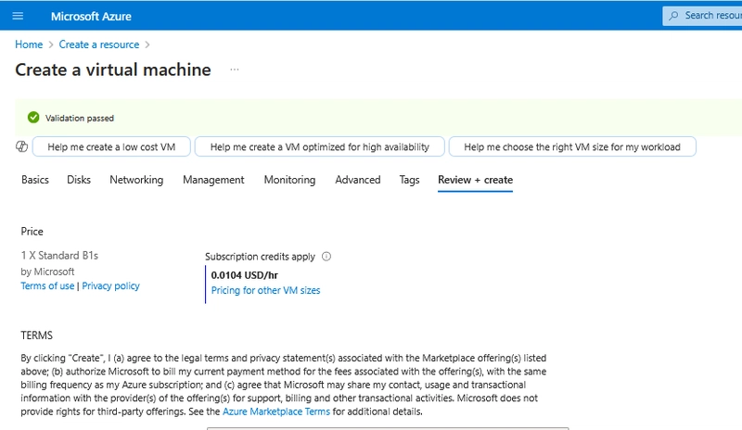Screen dimensions: 742x430
Task: Click the green validation passed checkmark
Action: click(x=33, y=118)
